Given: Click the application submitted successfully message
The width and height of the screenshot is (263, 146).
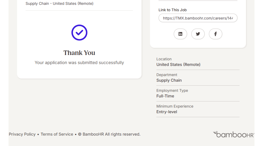Looking at the screenshot, I should 79,63.
